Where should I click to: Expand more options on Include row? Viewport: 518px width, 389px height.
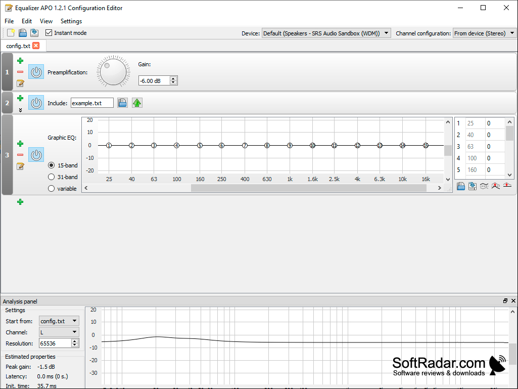[x=20, y=110]
